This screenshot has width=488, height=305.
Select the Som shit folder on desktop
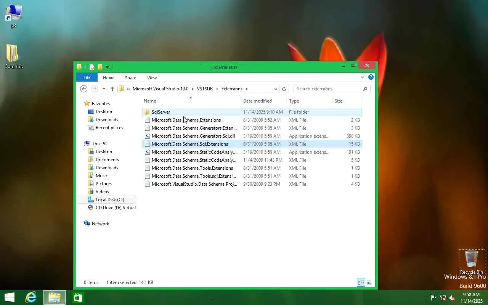pyautogui.click(x=14, y=56)
